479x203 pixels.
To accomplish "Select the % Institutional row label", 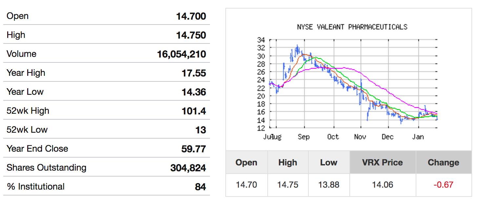I will pyautogui.click(x=35, y=187).
